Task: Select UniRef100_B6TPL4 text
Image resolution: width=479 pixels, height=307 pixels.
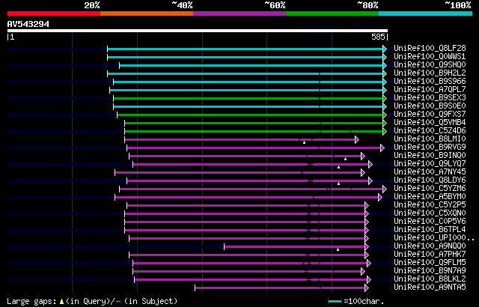Action: (430, 230)
